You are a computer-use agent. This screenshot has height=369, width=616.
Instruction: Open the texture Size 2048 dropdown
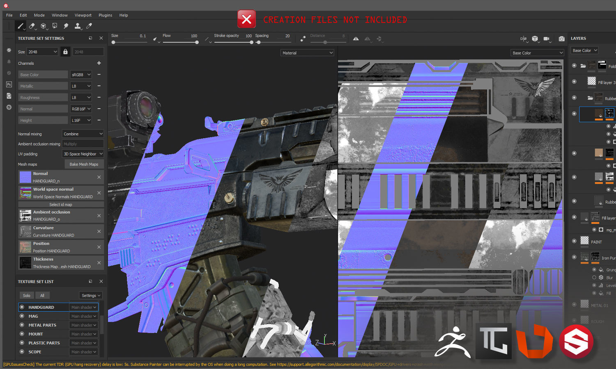(43, 52)
